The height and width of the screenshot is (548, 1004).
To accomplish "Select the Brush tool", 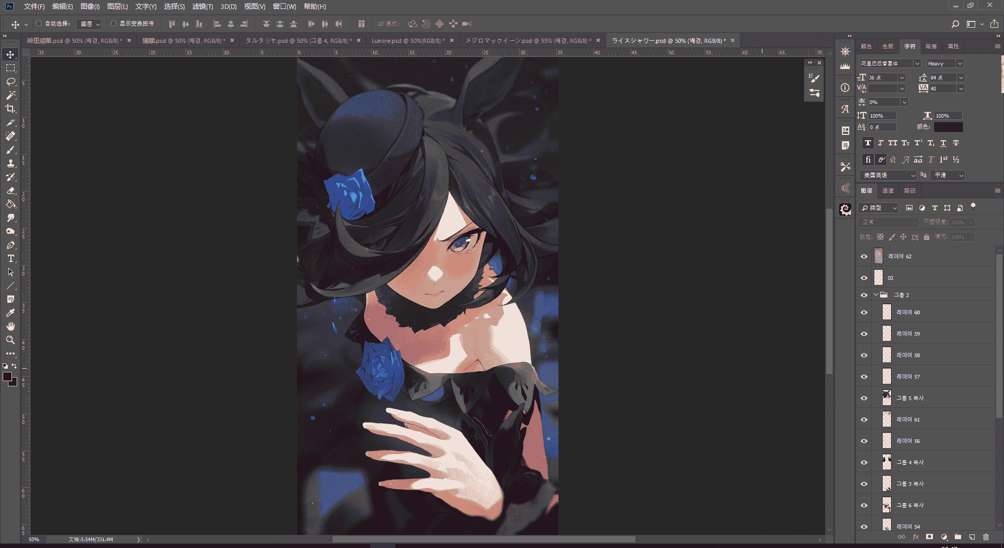I will tap(10, 150).
